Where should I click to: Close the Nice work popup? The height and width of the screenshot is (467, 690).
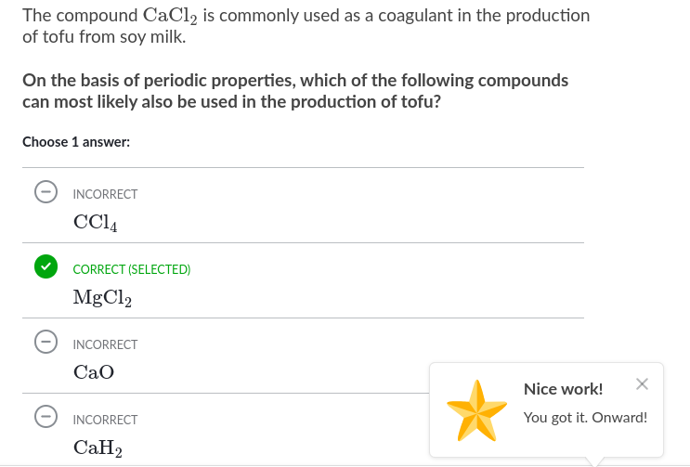click(642, 384)
